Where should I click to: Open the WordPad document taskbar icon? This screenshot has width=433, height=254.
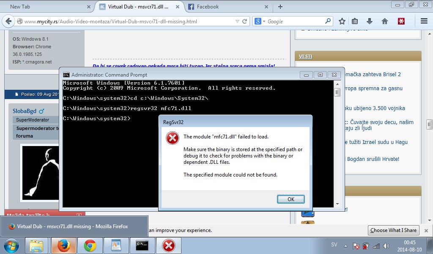116,246
